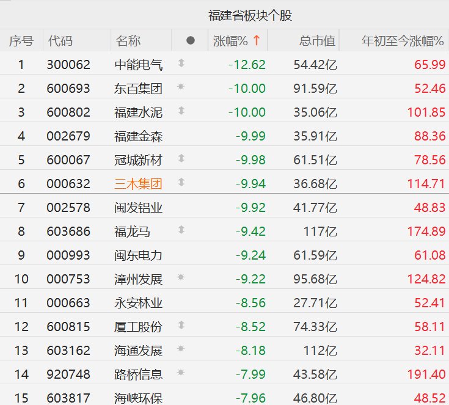The image size is (449, 405).
Task: Click the marker icon beside 福龙马
Action: point(181,230)
